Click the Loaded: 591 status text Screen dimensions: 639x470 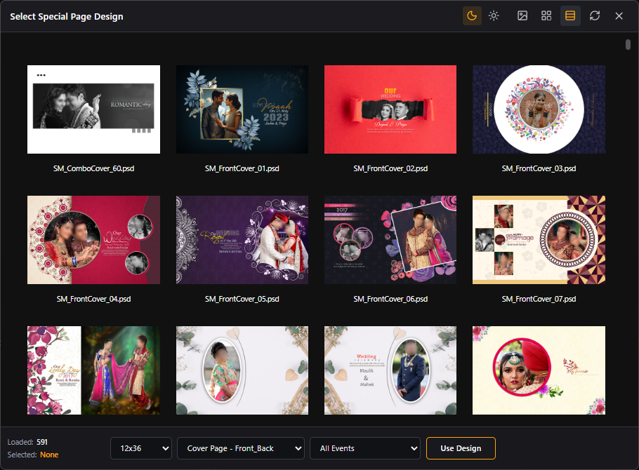pos(27,442)
